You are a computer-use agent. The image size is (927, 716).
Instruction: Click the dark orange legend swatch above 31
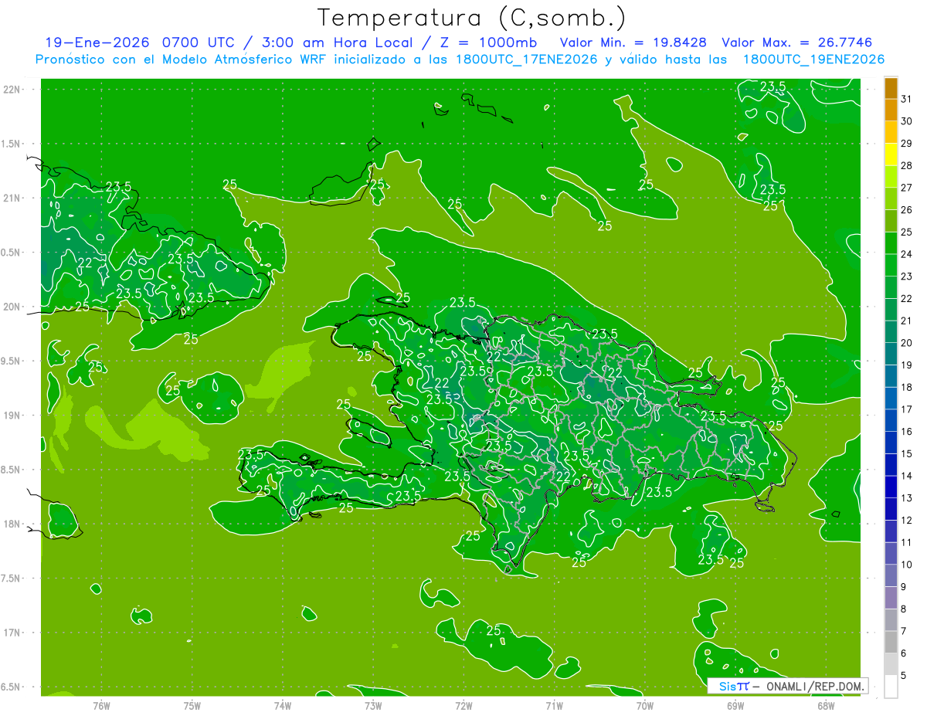pyautogui.click(x=891, y=88)
